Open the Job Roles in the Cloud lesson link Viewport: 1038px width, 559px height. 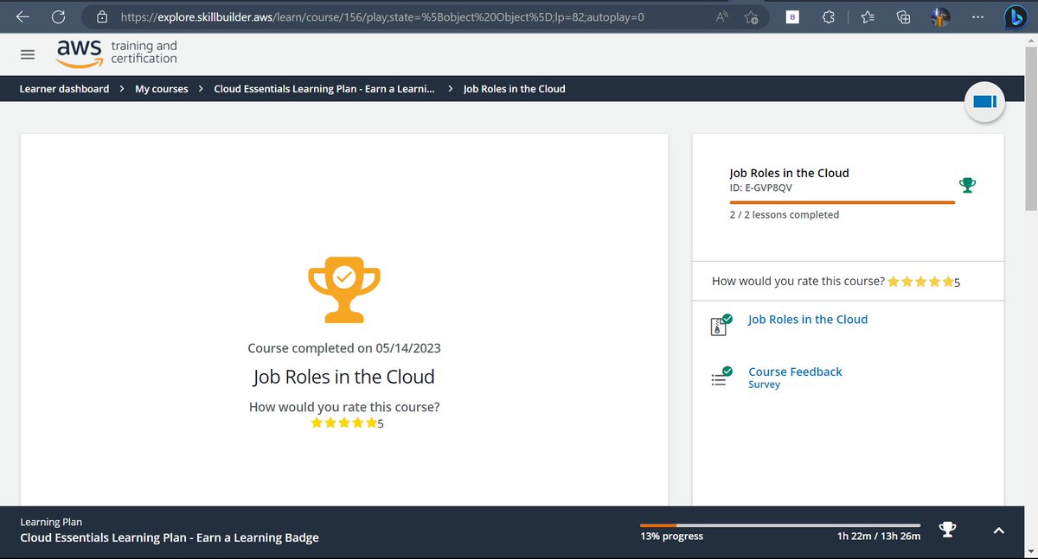click(807, 319)
